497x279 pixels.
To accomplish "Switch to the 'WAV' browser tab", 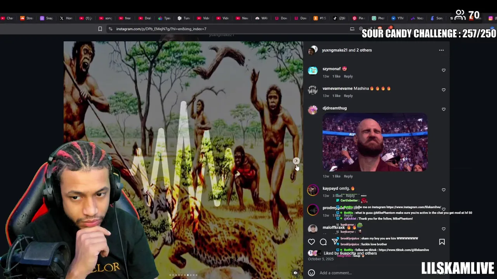I will [261, 18].
